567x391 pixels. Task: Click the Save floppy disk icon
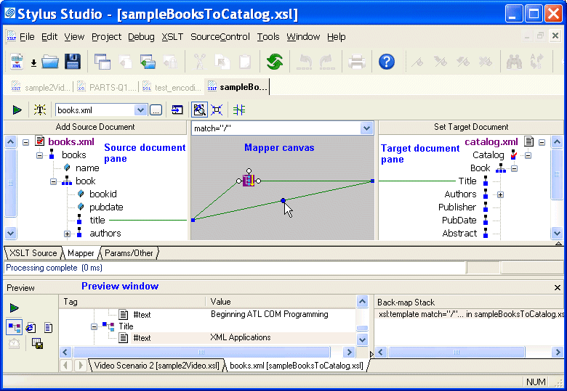coord(72,62)
